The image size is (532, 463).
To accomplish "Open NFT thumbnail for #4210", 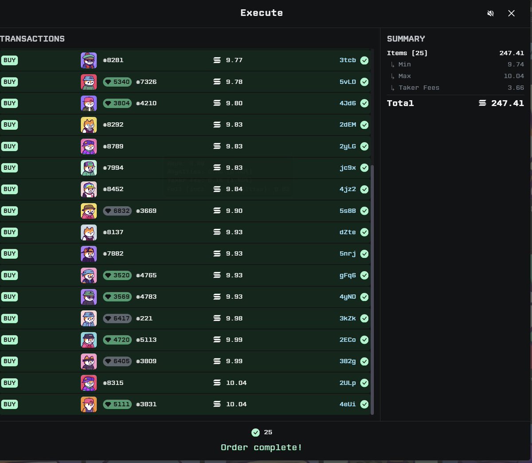I will coord(89,103).
